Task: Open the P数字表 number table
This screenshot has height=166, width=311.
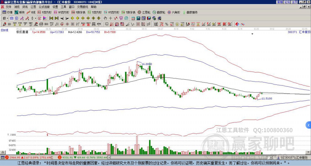Action: point(78,12)
